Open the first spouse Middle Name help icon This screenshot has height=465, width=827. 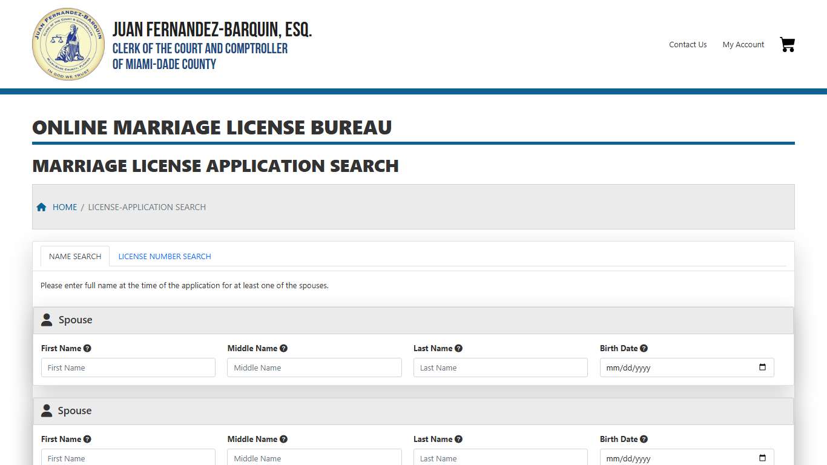point(284,348)
